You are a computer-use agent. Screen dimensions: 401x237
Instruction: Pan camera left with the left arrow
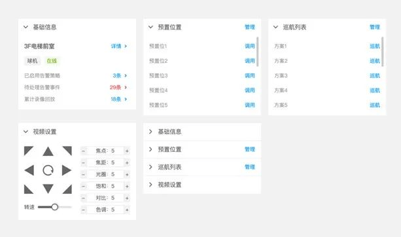pos(29,170)
